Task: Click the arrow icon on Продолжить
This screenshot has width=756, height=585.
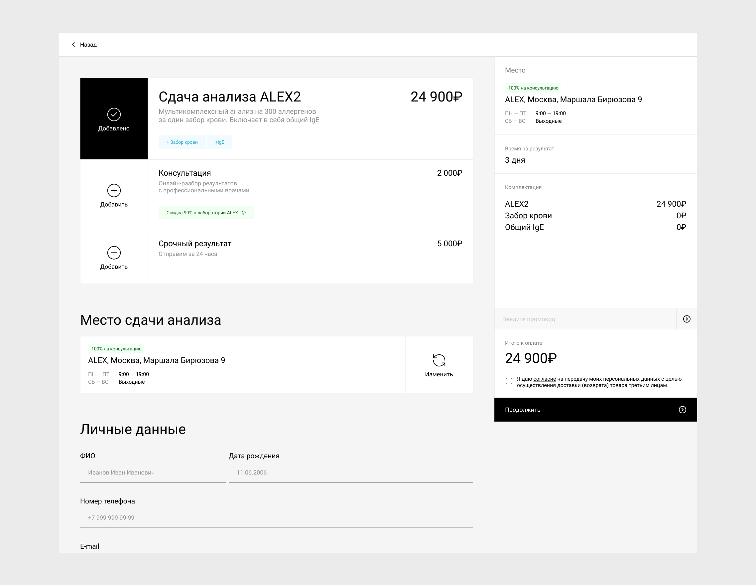Action: click(x=682, y=410)
